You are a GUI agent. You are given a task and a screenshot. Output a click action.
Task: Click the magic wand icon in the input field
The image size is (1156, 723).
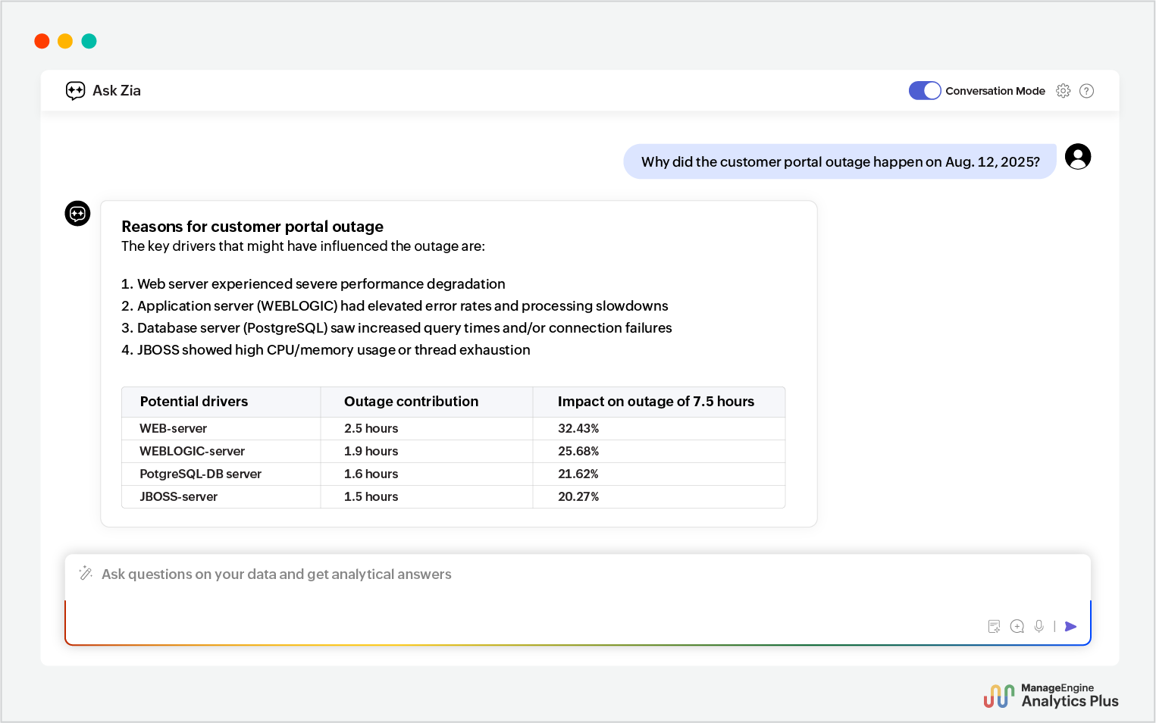point(86,574)
